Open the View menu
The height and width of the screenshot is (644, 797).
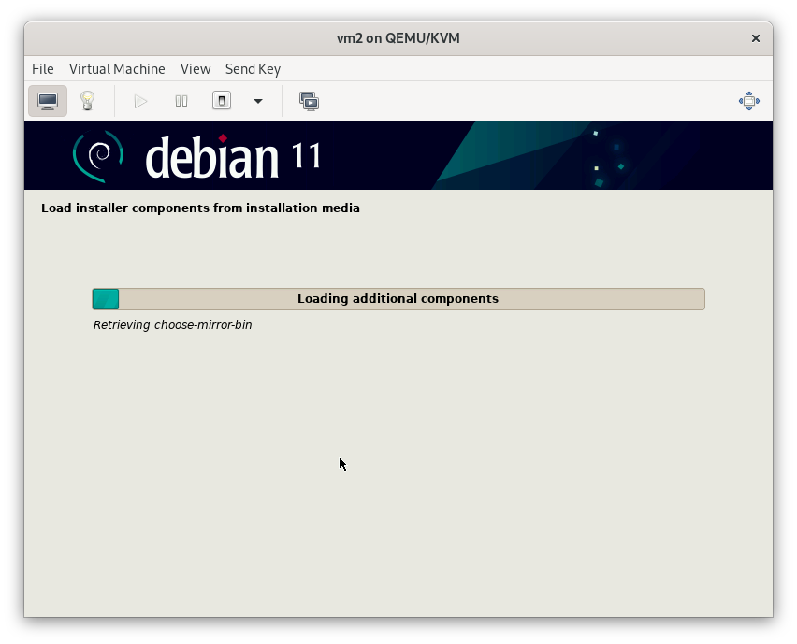pos(196,69)
